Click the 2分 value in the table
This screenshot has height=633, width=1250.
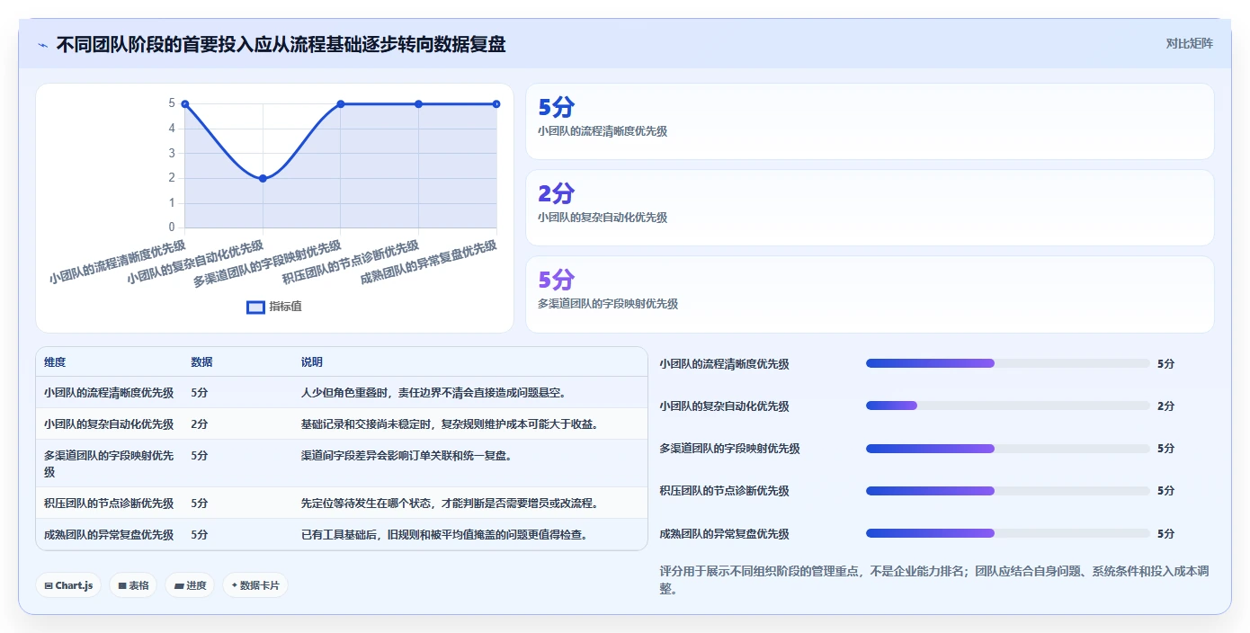point(200,424)
